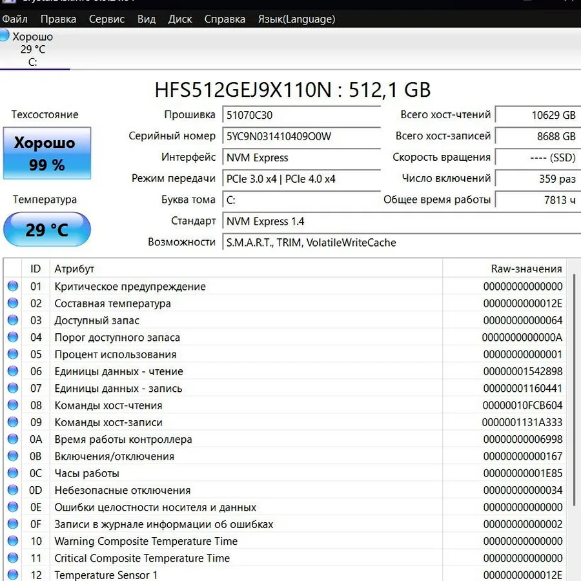Click the Хорошо 99 % health status button
Screen dimensions: 581x581
47,154
